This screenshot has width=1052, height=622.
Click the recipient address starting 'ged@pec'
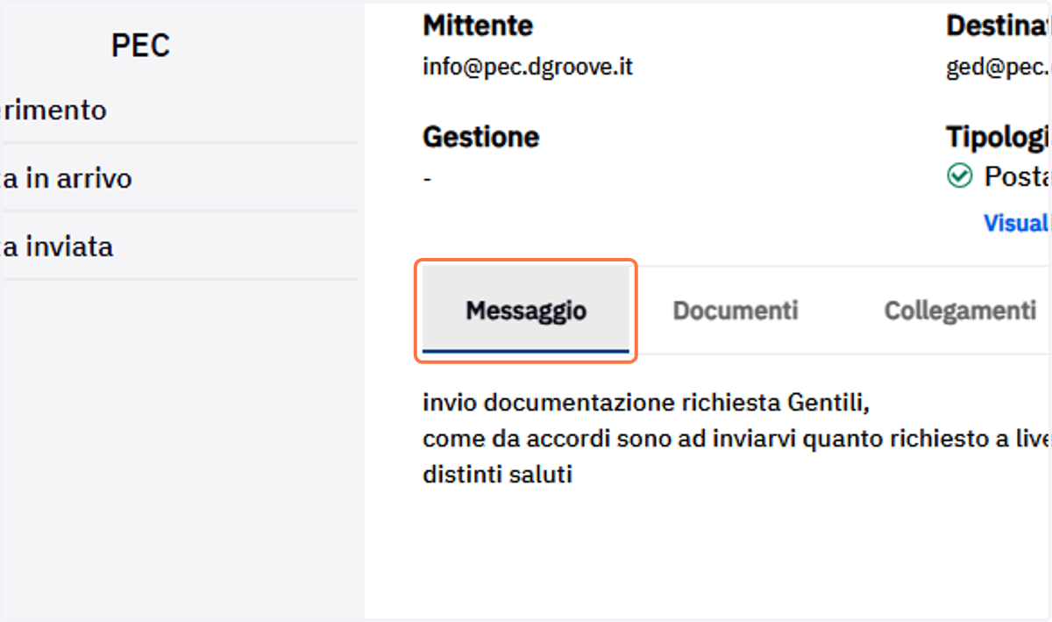[x=999, y=68]
